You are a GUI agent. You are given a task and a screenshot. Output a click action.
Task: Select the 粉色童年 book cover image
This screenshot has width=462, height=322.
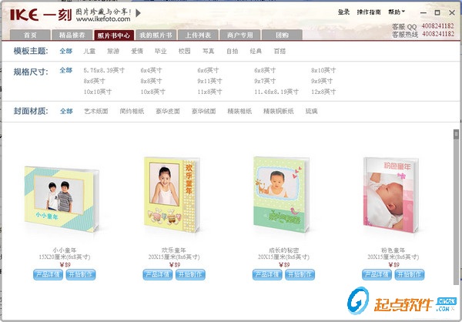pyautogui.click(x=391, y=195)
